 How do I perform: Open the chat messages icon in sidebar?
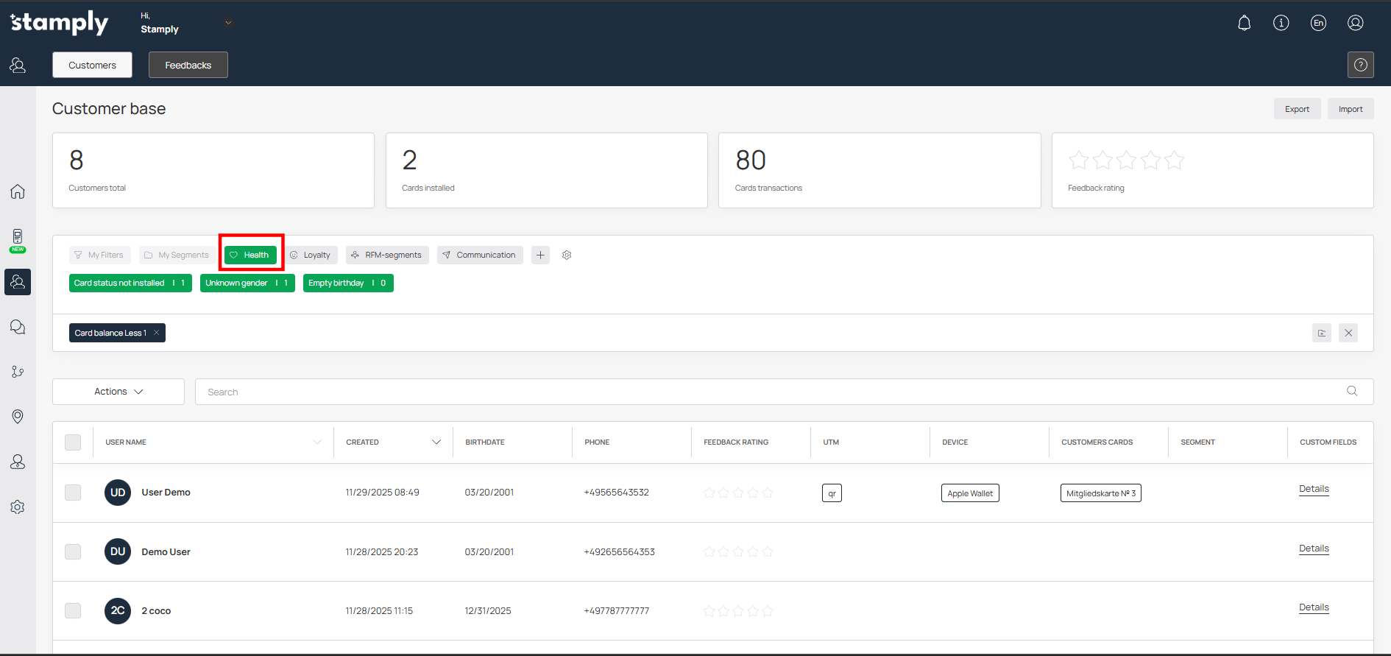[x=18, y=327]
